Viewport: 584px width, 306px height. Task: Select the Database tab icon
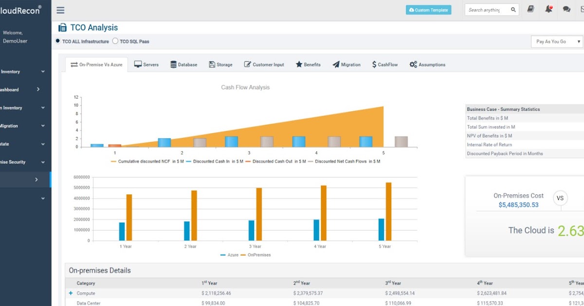click(x=173, y=64)
